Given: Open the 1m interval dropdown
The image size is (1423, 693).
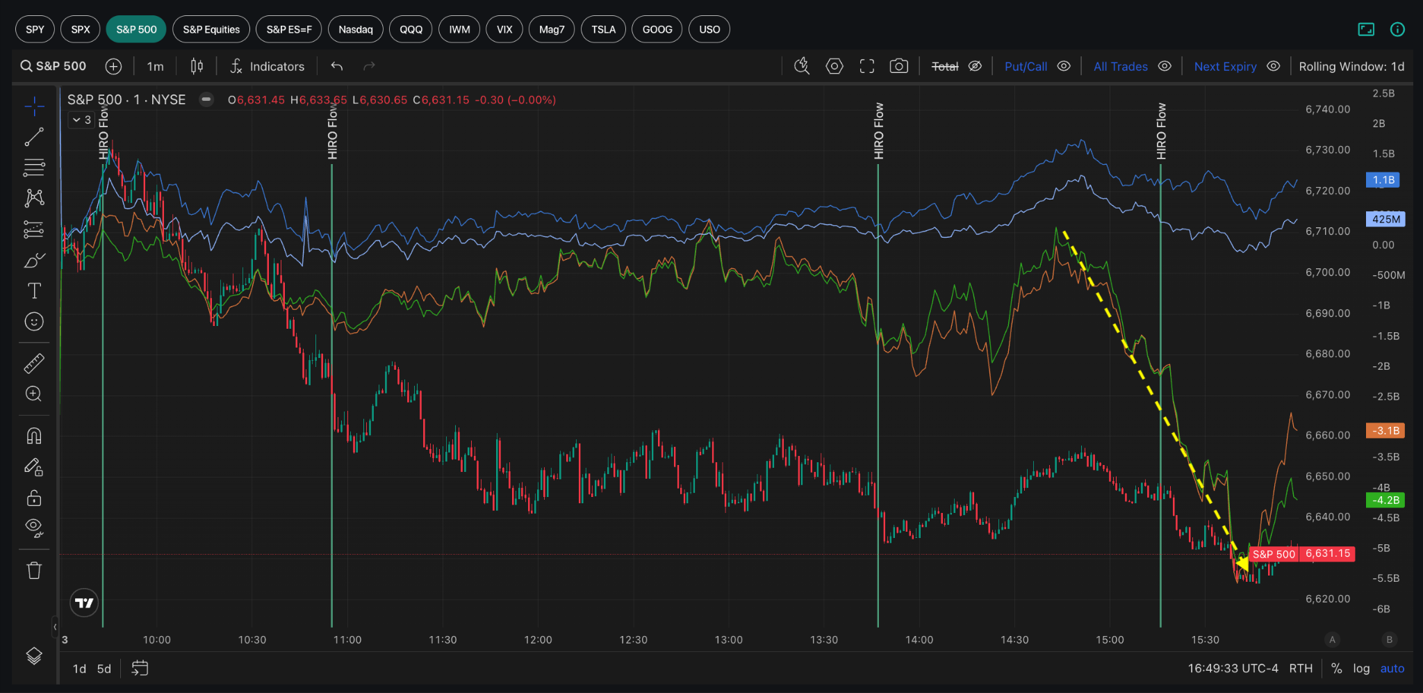Looking at the screenshot, I should (x=155, y=66).
